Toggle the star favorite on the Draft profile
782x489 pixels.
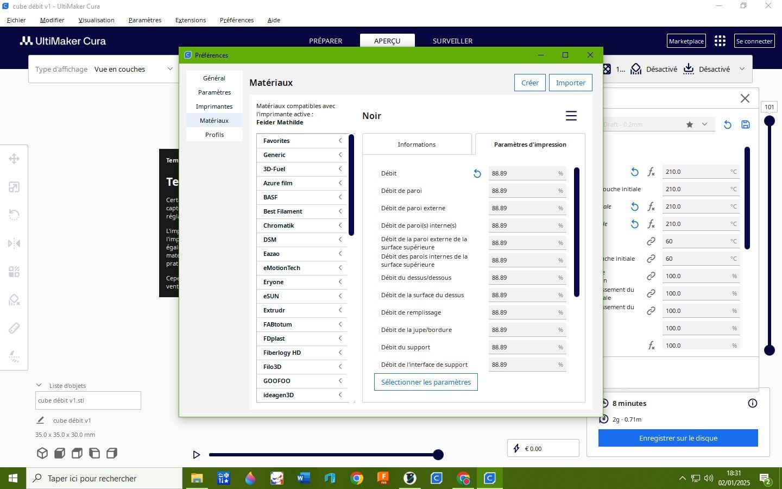[x=690, y=124]
